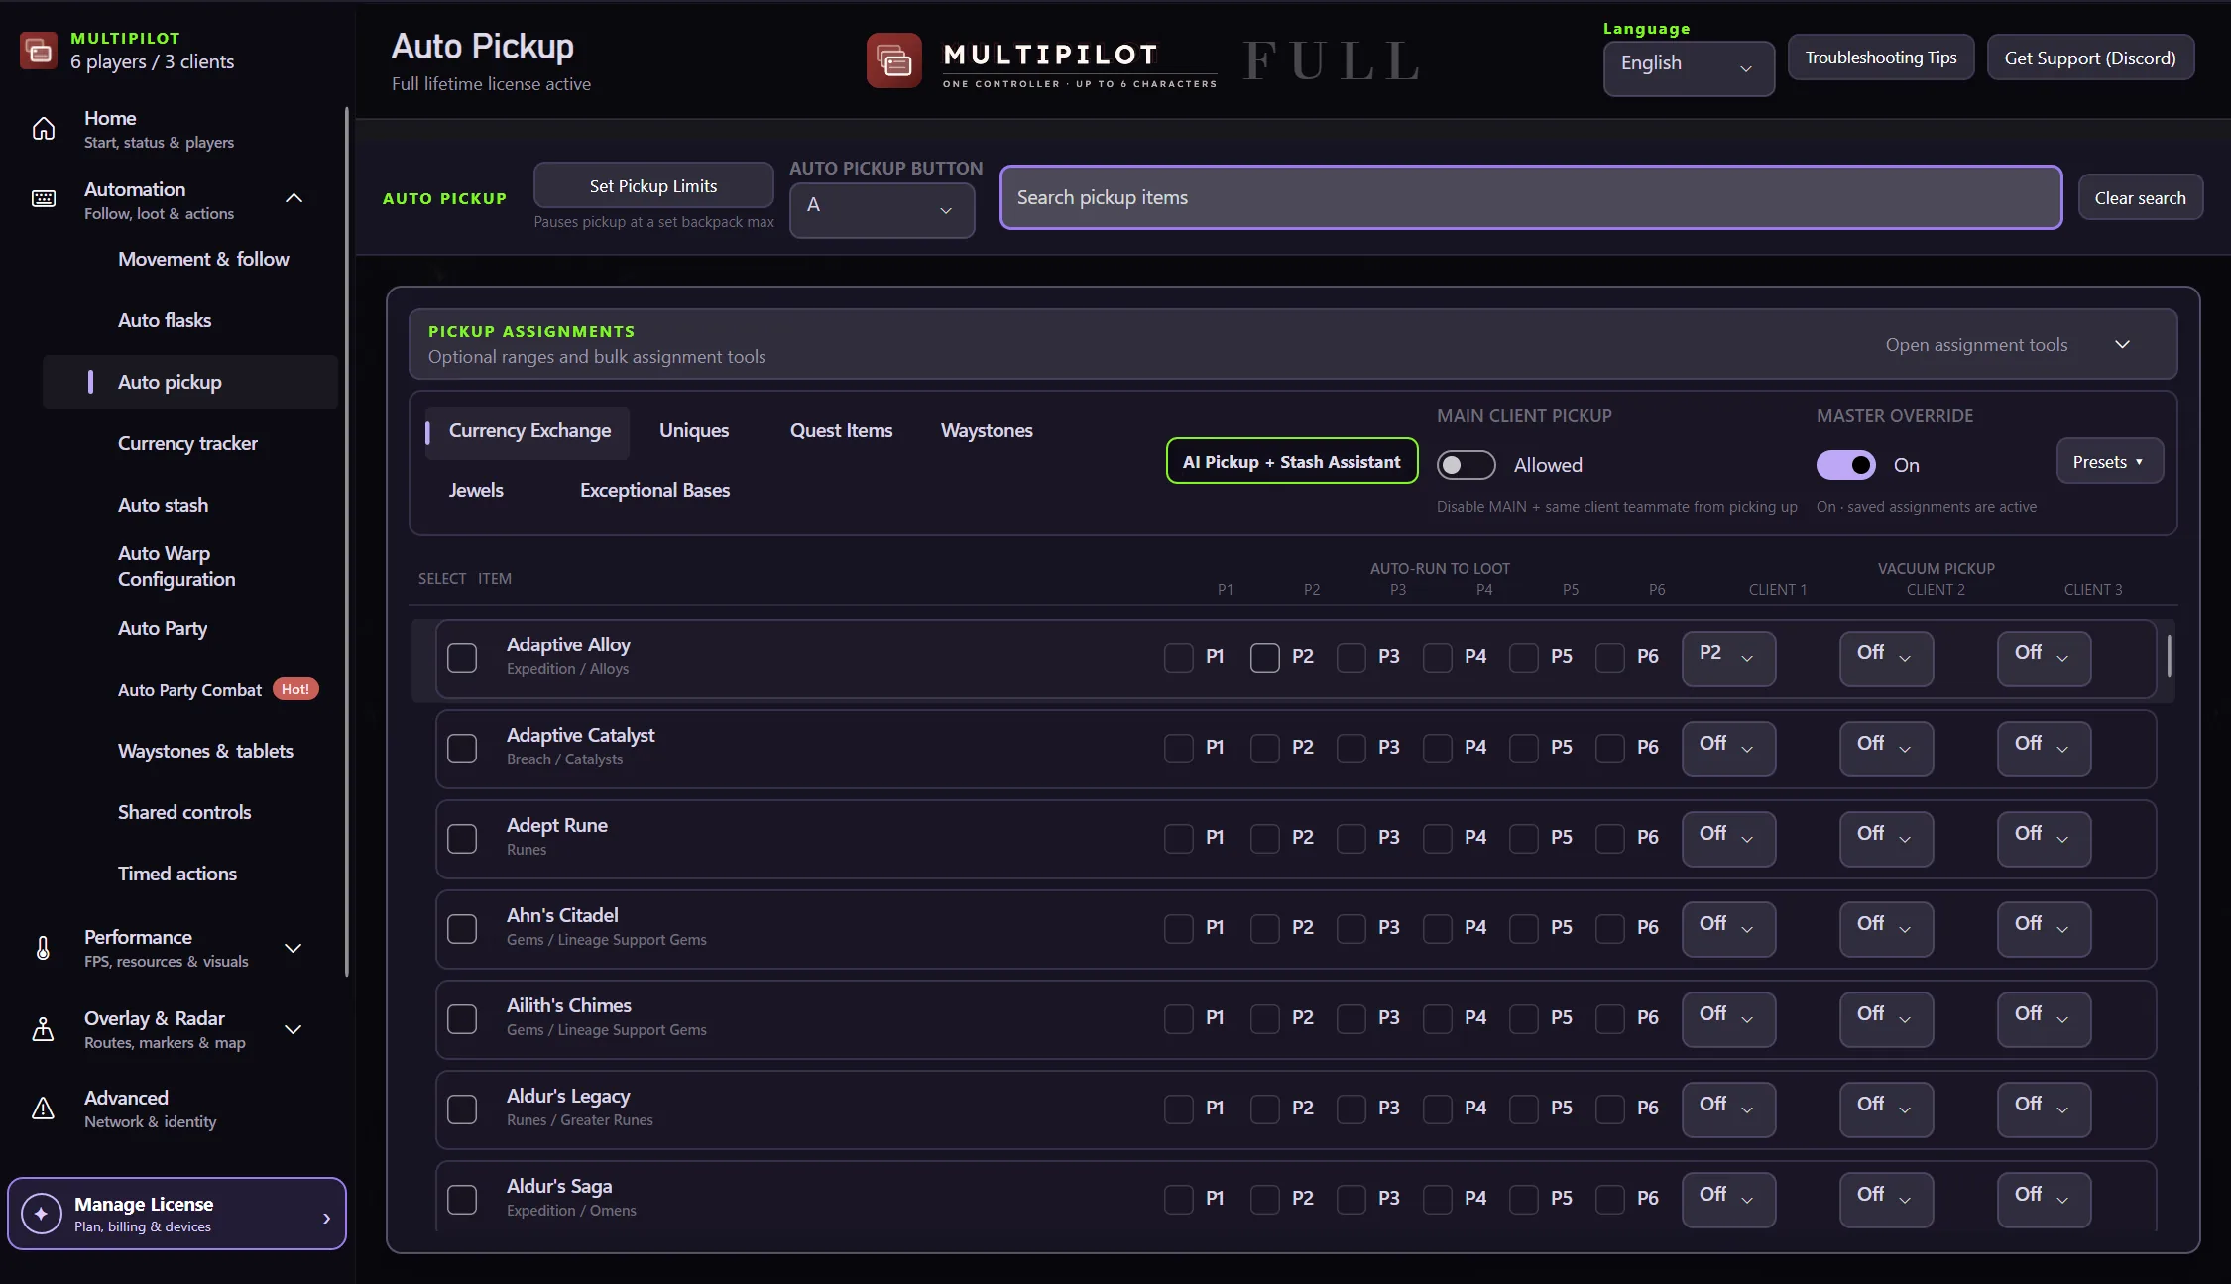The image size is (2231, 1284).
Task: Open Movement & follow in sidebar
Action: pyautogui.click(x=203, y=260)
